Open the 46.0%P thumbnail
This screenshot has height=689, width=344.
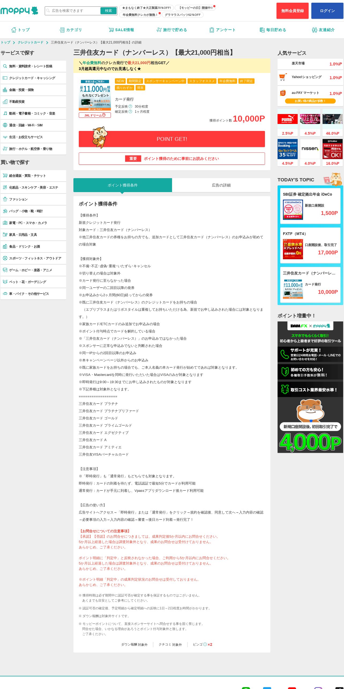[332, 123]
